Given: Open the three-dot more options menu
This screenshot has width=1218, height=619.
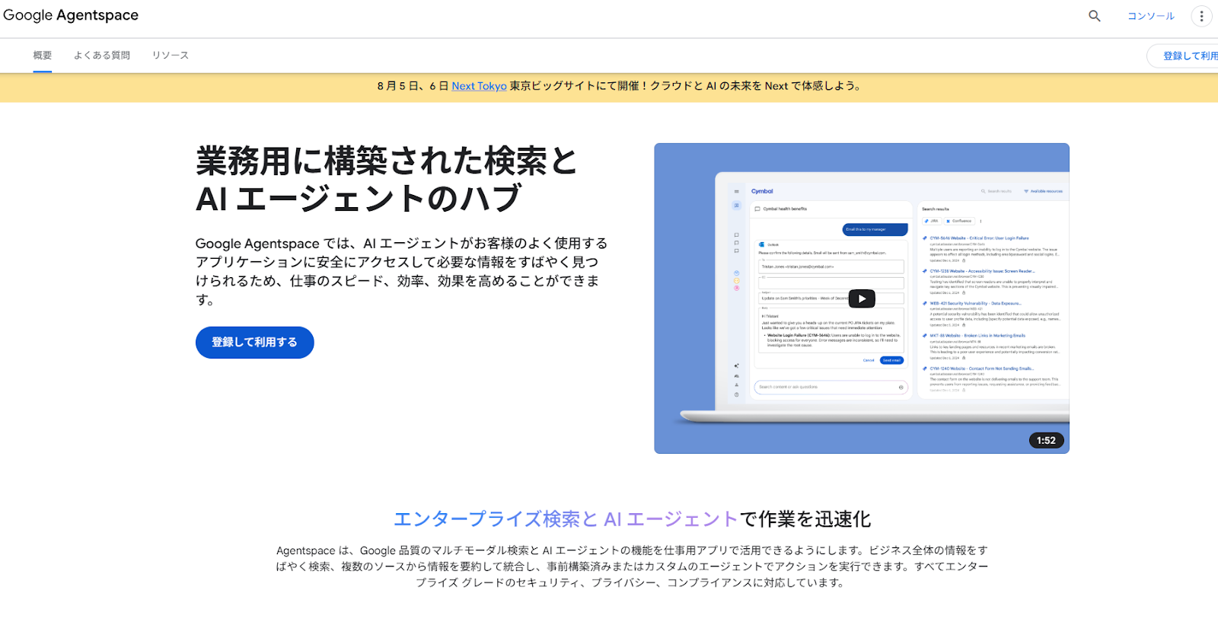Looking at the screenshot, I should tap(1201, 16).
